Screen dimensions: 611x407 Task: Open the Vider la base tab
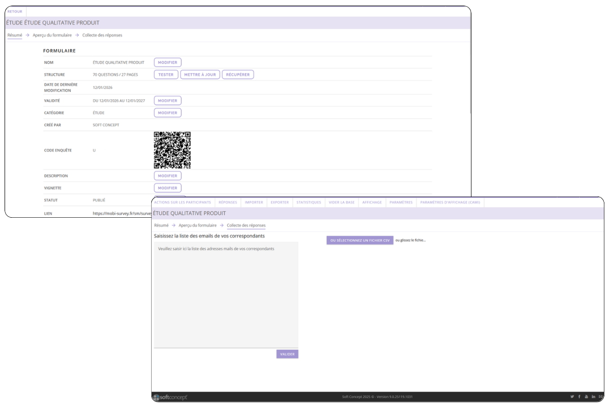pyautogui.click(x=341, y=202)
